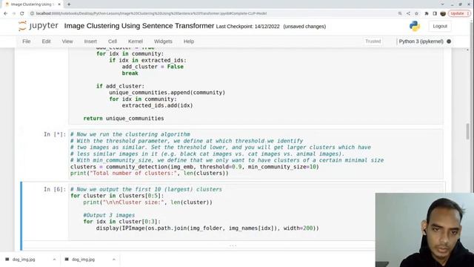Image resolution: width=474 pixels, height=267 pixels.
Task: Click the comment # Now we output the first 10 clusters
Action: coord(146,190)
